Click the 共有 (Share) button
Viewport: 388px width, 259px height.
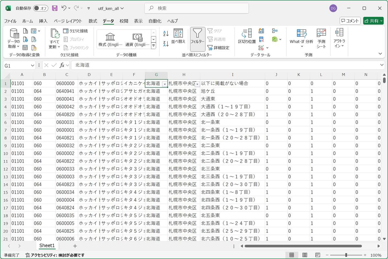click(373, 21)
